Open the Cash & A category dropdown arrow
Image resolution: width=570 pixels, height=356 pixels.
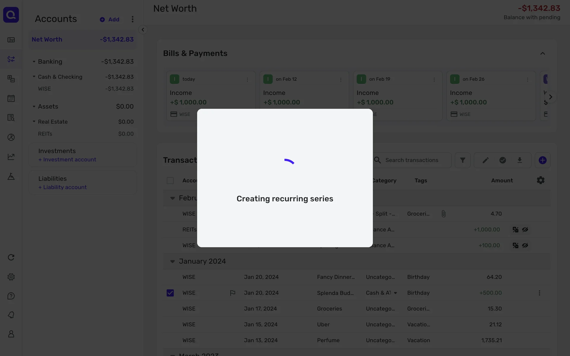[x=395, y=293]
